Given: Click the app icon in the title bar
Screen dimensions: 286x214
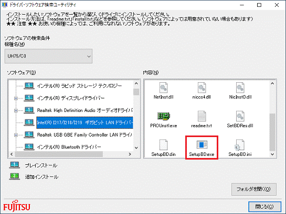Looking at the screenshot, I should (x=5, y=5).
